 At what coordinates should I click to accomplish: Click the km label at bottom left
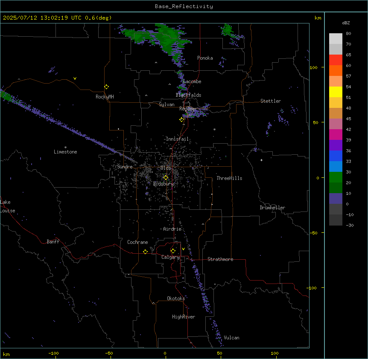coord(6,354)
